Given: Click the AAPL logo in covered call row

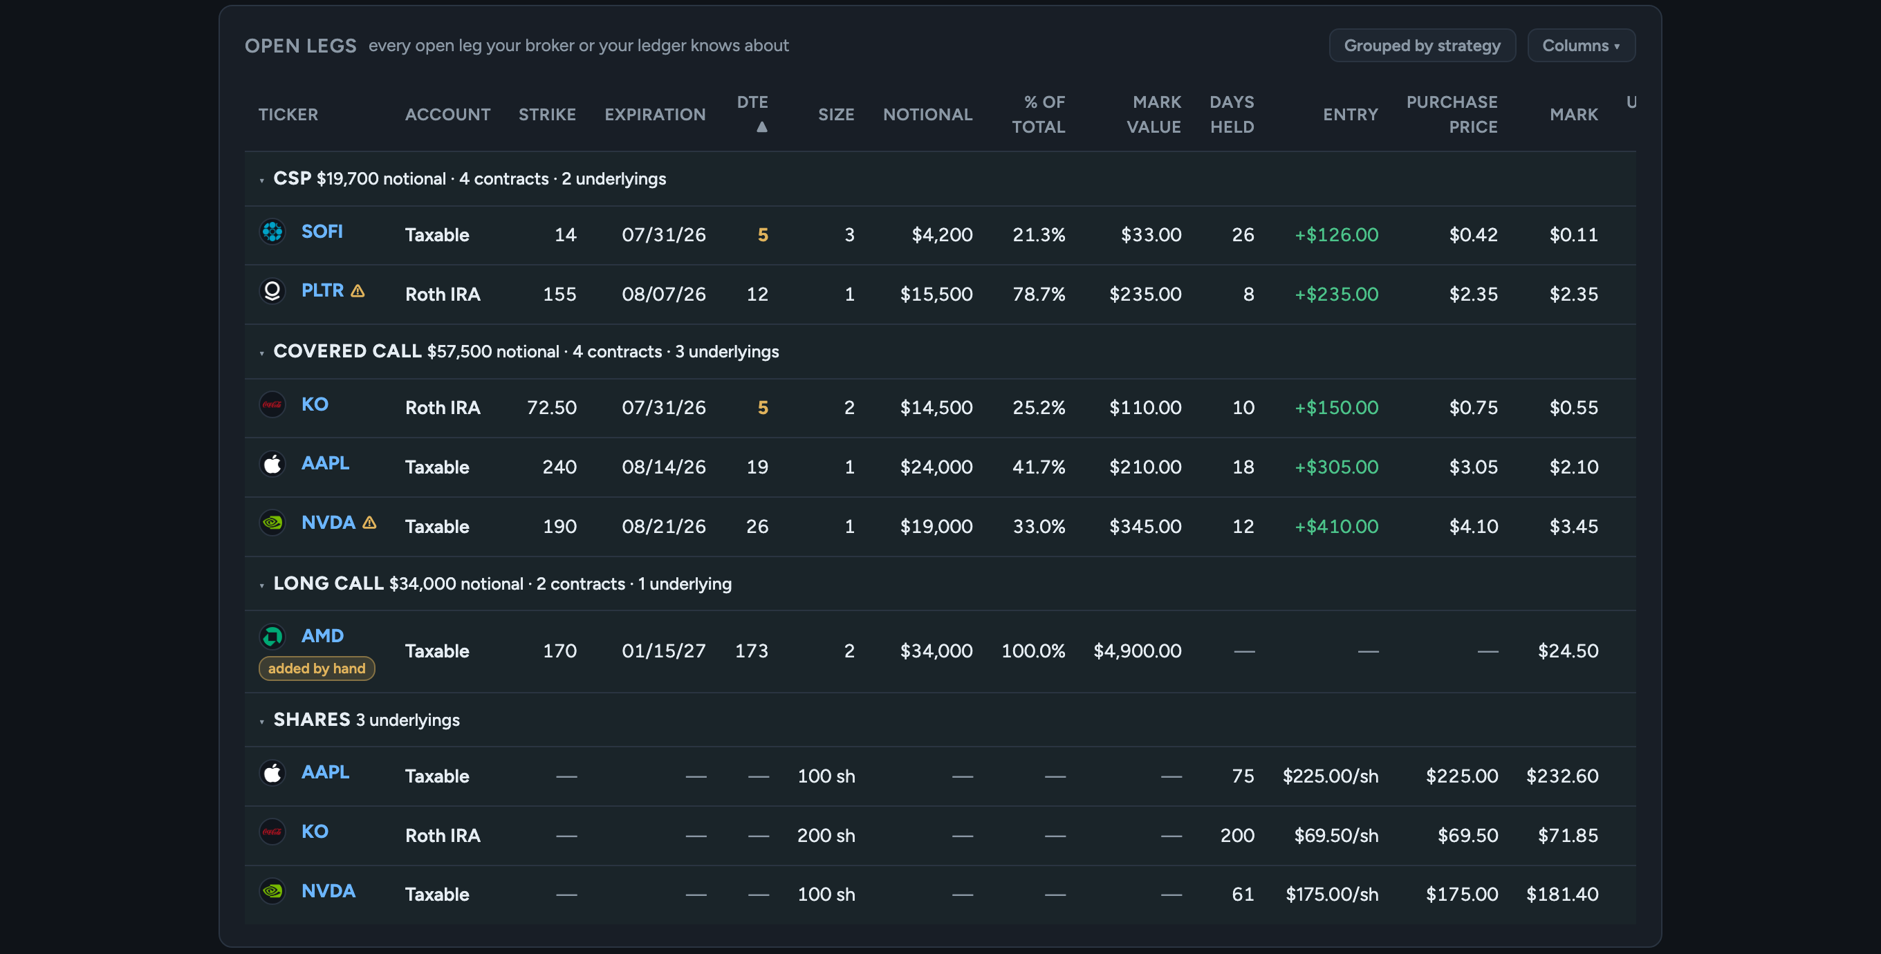Looking at the screenshot, I should pos(272,465).
